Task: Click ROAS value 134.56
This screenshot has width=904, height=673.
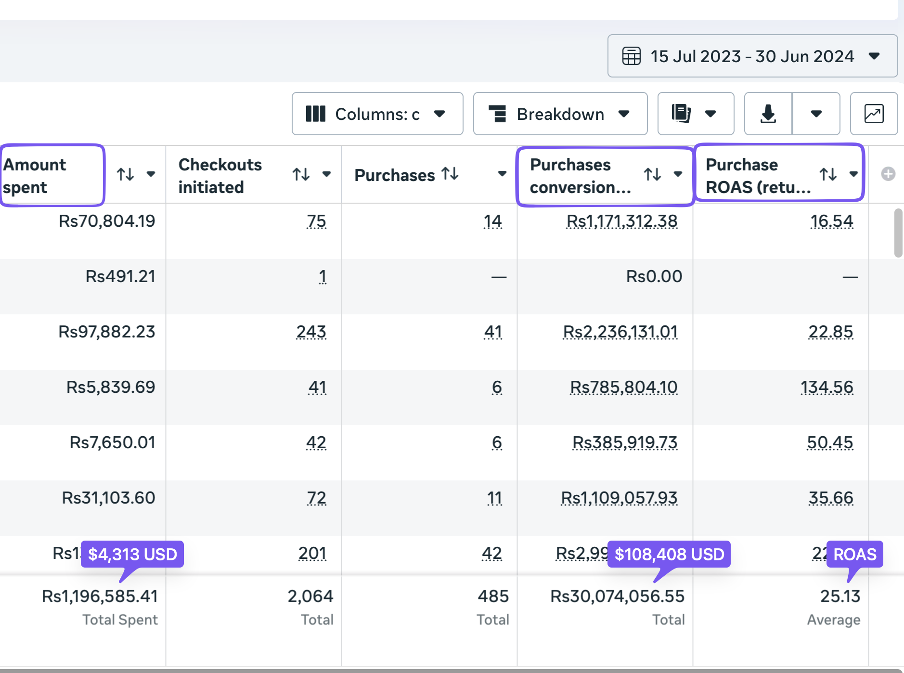Action: pos(827,387)
